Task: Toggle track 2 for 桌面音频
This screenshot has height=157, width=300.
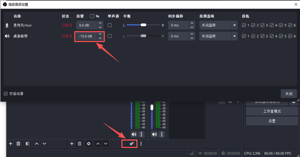Action: [x=253, y=36]
